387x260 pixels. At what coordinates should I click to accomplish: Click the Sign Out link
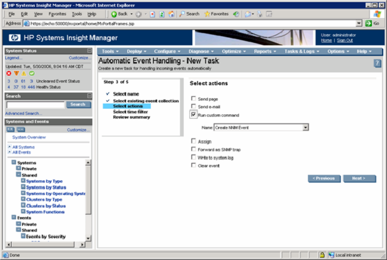tap(344, 40)
